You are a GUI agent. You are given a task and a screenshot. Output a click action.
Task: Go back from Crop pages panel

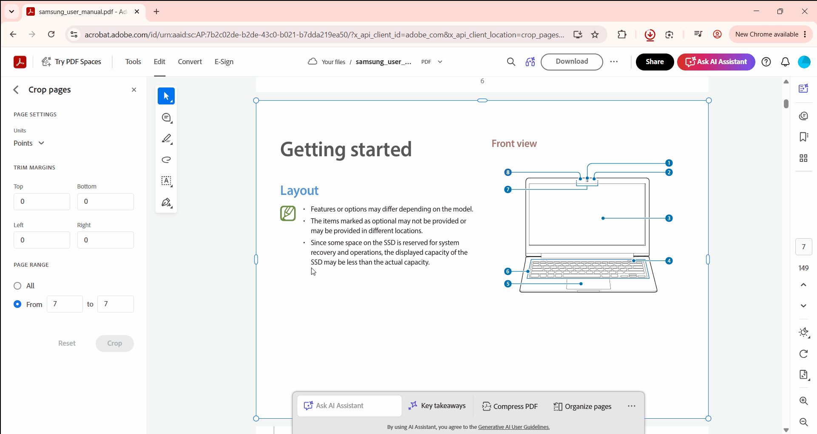tap(16, 90)
